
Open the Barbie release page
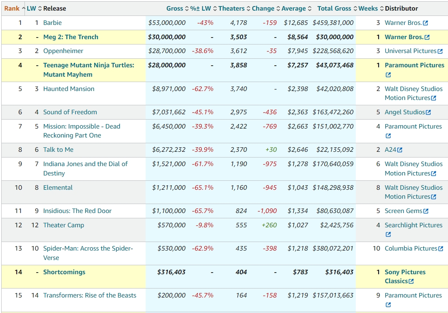coord(52,22)
